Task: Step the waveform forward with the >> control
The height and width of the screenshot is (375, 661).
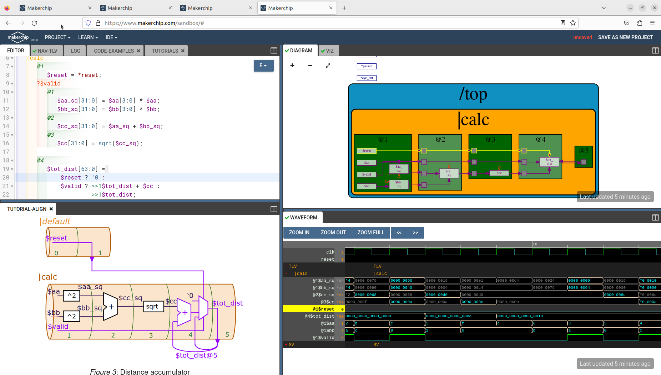Action: point(415,232)
